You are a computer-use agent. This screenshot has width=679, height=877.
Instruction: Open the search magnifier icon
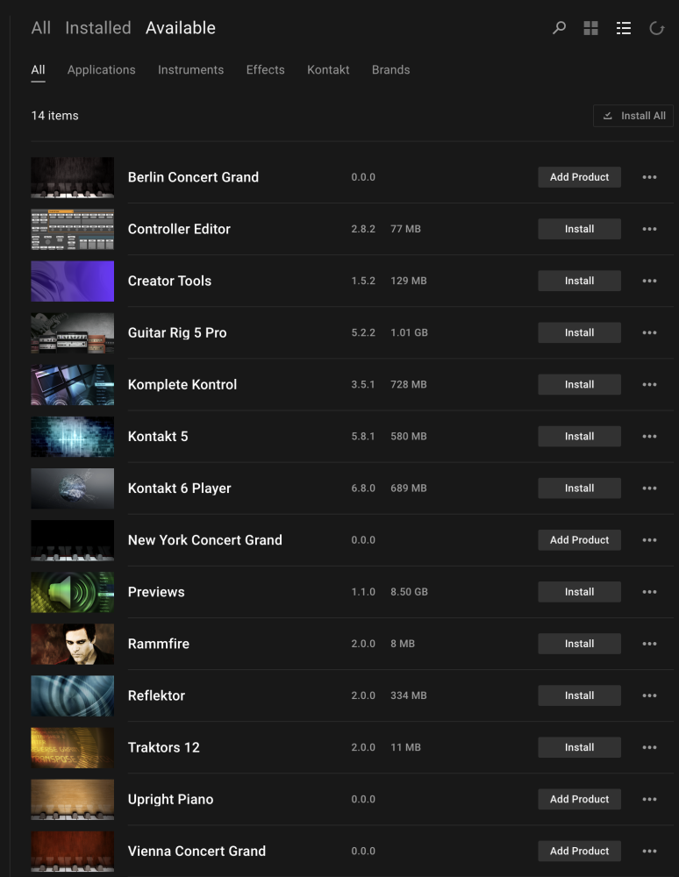pyautogui.click(x=559, y=28)
